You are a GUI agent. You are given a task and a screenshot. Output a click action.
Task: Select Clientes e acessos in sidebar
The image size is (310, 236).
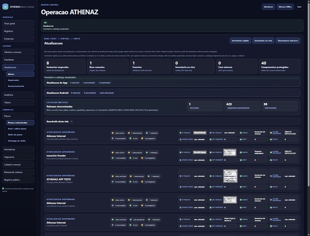pyautogui.click(x=18, y=52)
